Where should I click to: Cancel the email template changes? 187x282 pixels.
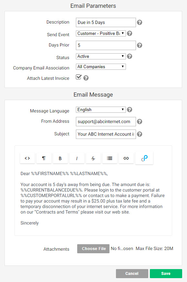click(132, 274)
